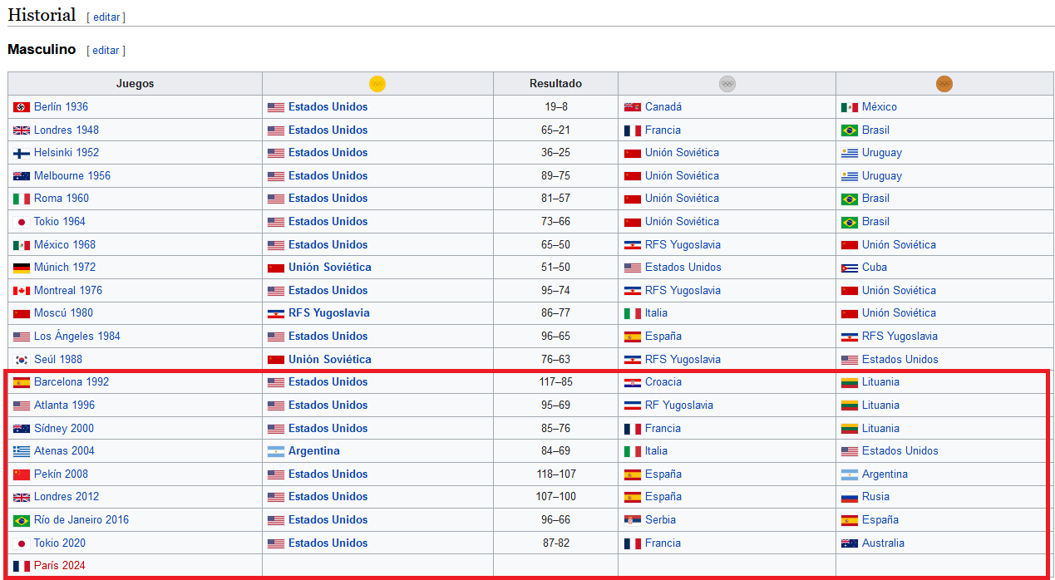Open Italia silver link in Moscú 1980 row
Screen dimensions: 1055x580
click(657, 313)
